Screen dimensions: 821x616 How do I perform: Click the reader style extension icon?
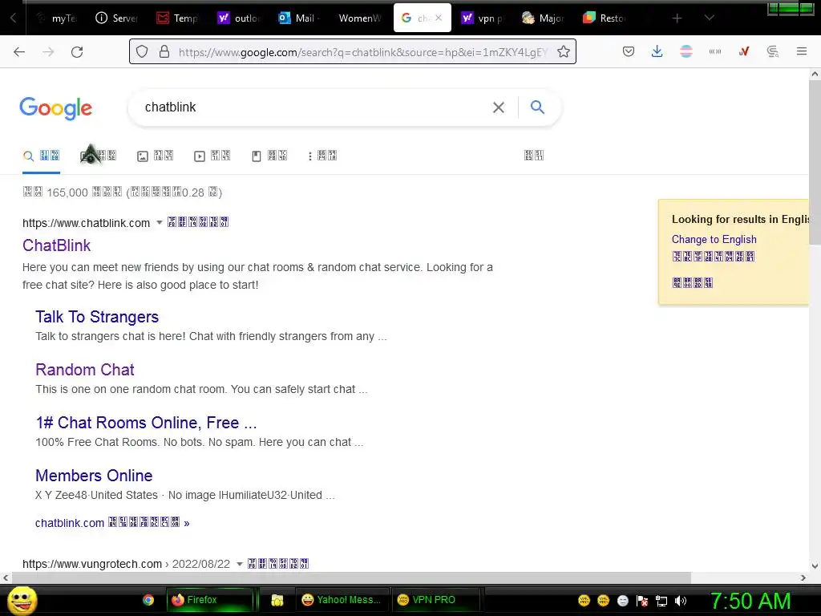773,51
